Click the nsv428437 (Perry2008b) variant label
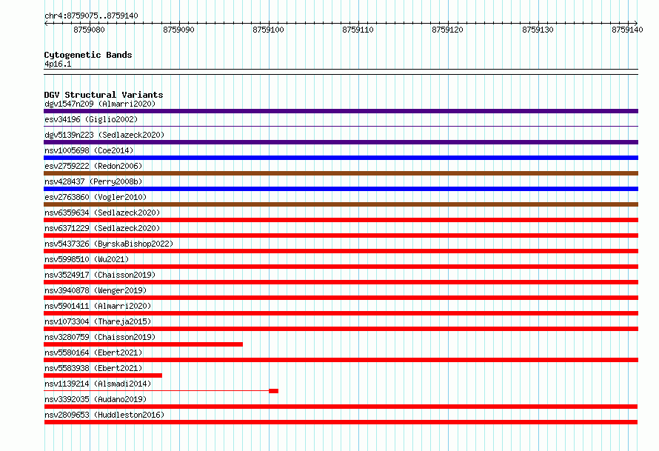Image resolution: width=659 pixels, height=451 pixels. 93,181
